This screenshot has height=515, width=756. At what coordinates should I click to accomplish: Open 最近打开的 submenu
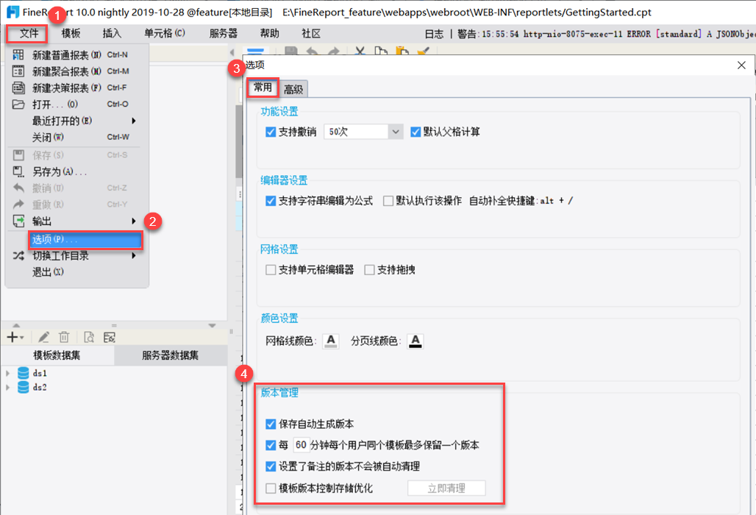[134, 121]
